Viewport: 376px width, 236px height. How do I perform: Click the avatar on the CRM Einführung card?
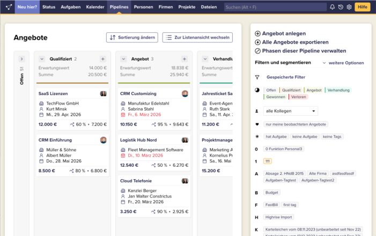[104, 140]
